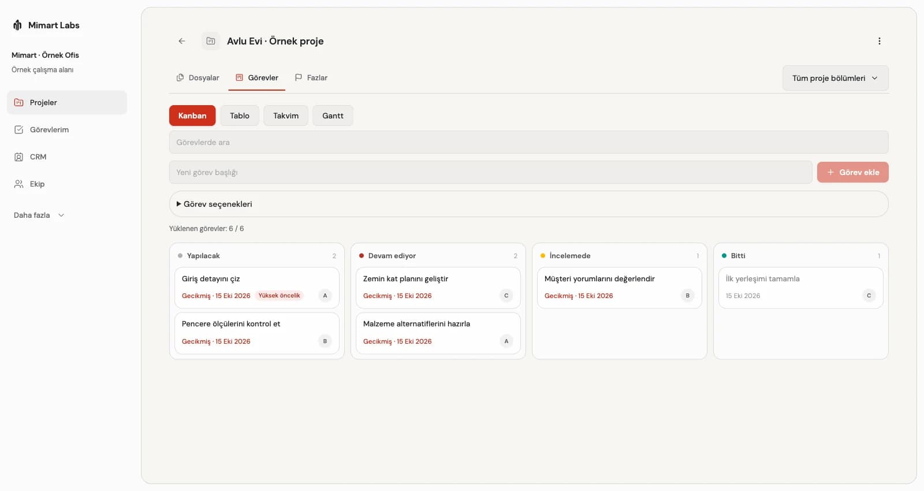Open the three-dot project options menu

tap(879, 41)
